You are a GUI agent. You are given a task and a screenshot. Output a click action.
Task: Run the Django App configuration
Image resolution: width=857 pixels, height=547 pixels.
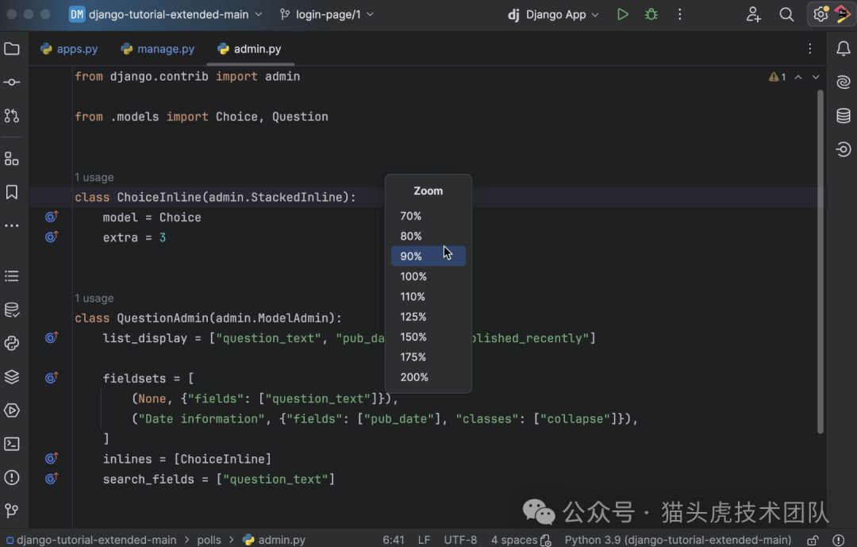coord(623,14)
